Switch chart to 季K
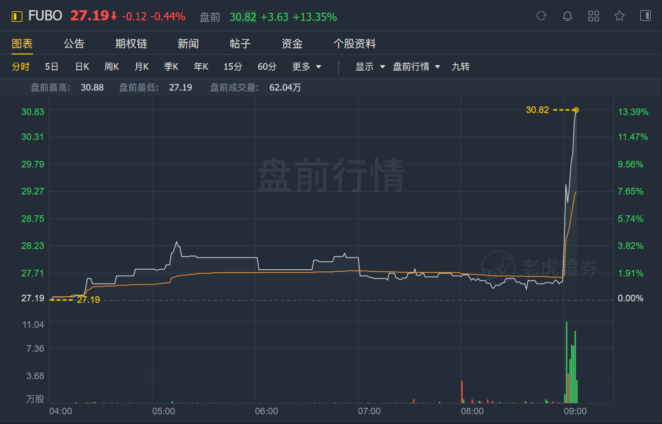This screenshot has height=424, width=662. point(171,67)
